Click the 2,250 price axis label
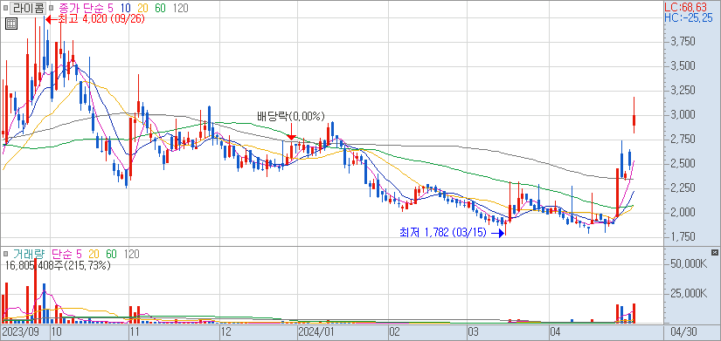Screen dimensions: 721x341 (683, 188)
